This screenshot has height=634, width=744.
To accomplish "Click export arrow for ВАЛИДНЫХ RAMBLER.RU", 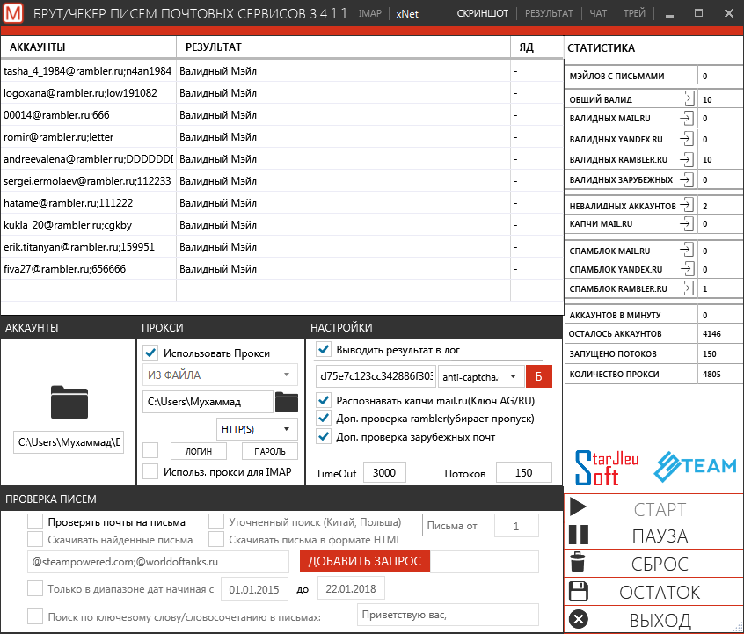I will [x=687, y=159].
